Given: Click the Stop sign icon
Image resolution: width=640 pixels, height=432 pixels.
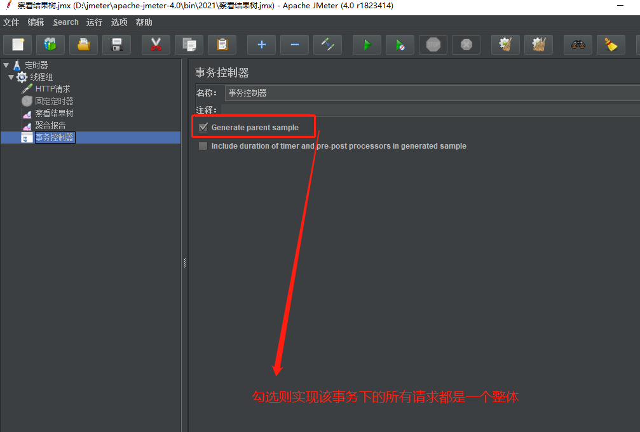Looking at the screenshot, I should click(433, 44).
